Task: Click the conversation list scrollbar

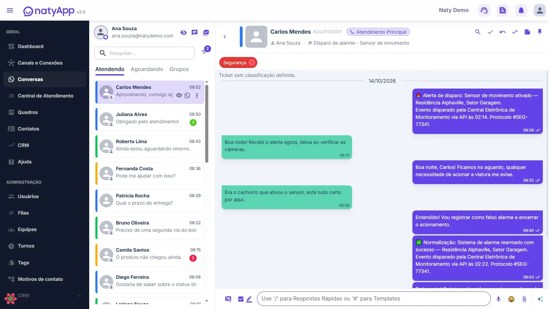Action: pos(207,124)
